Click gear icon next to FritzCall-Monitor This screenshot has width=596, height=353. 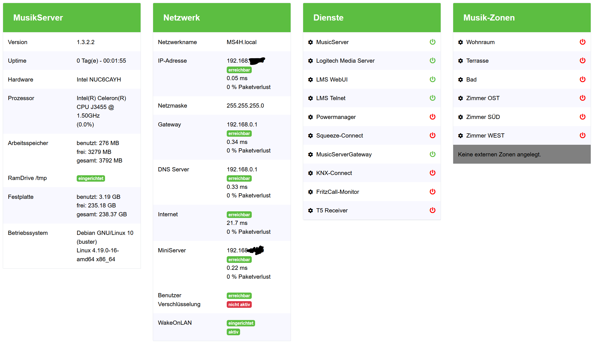(x=310, y=192)
